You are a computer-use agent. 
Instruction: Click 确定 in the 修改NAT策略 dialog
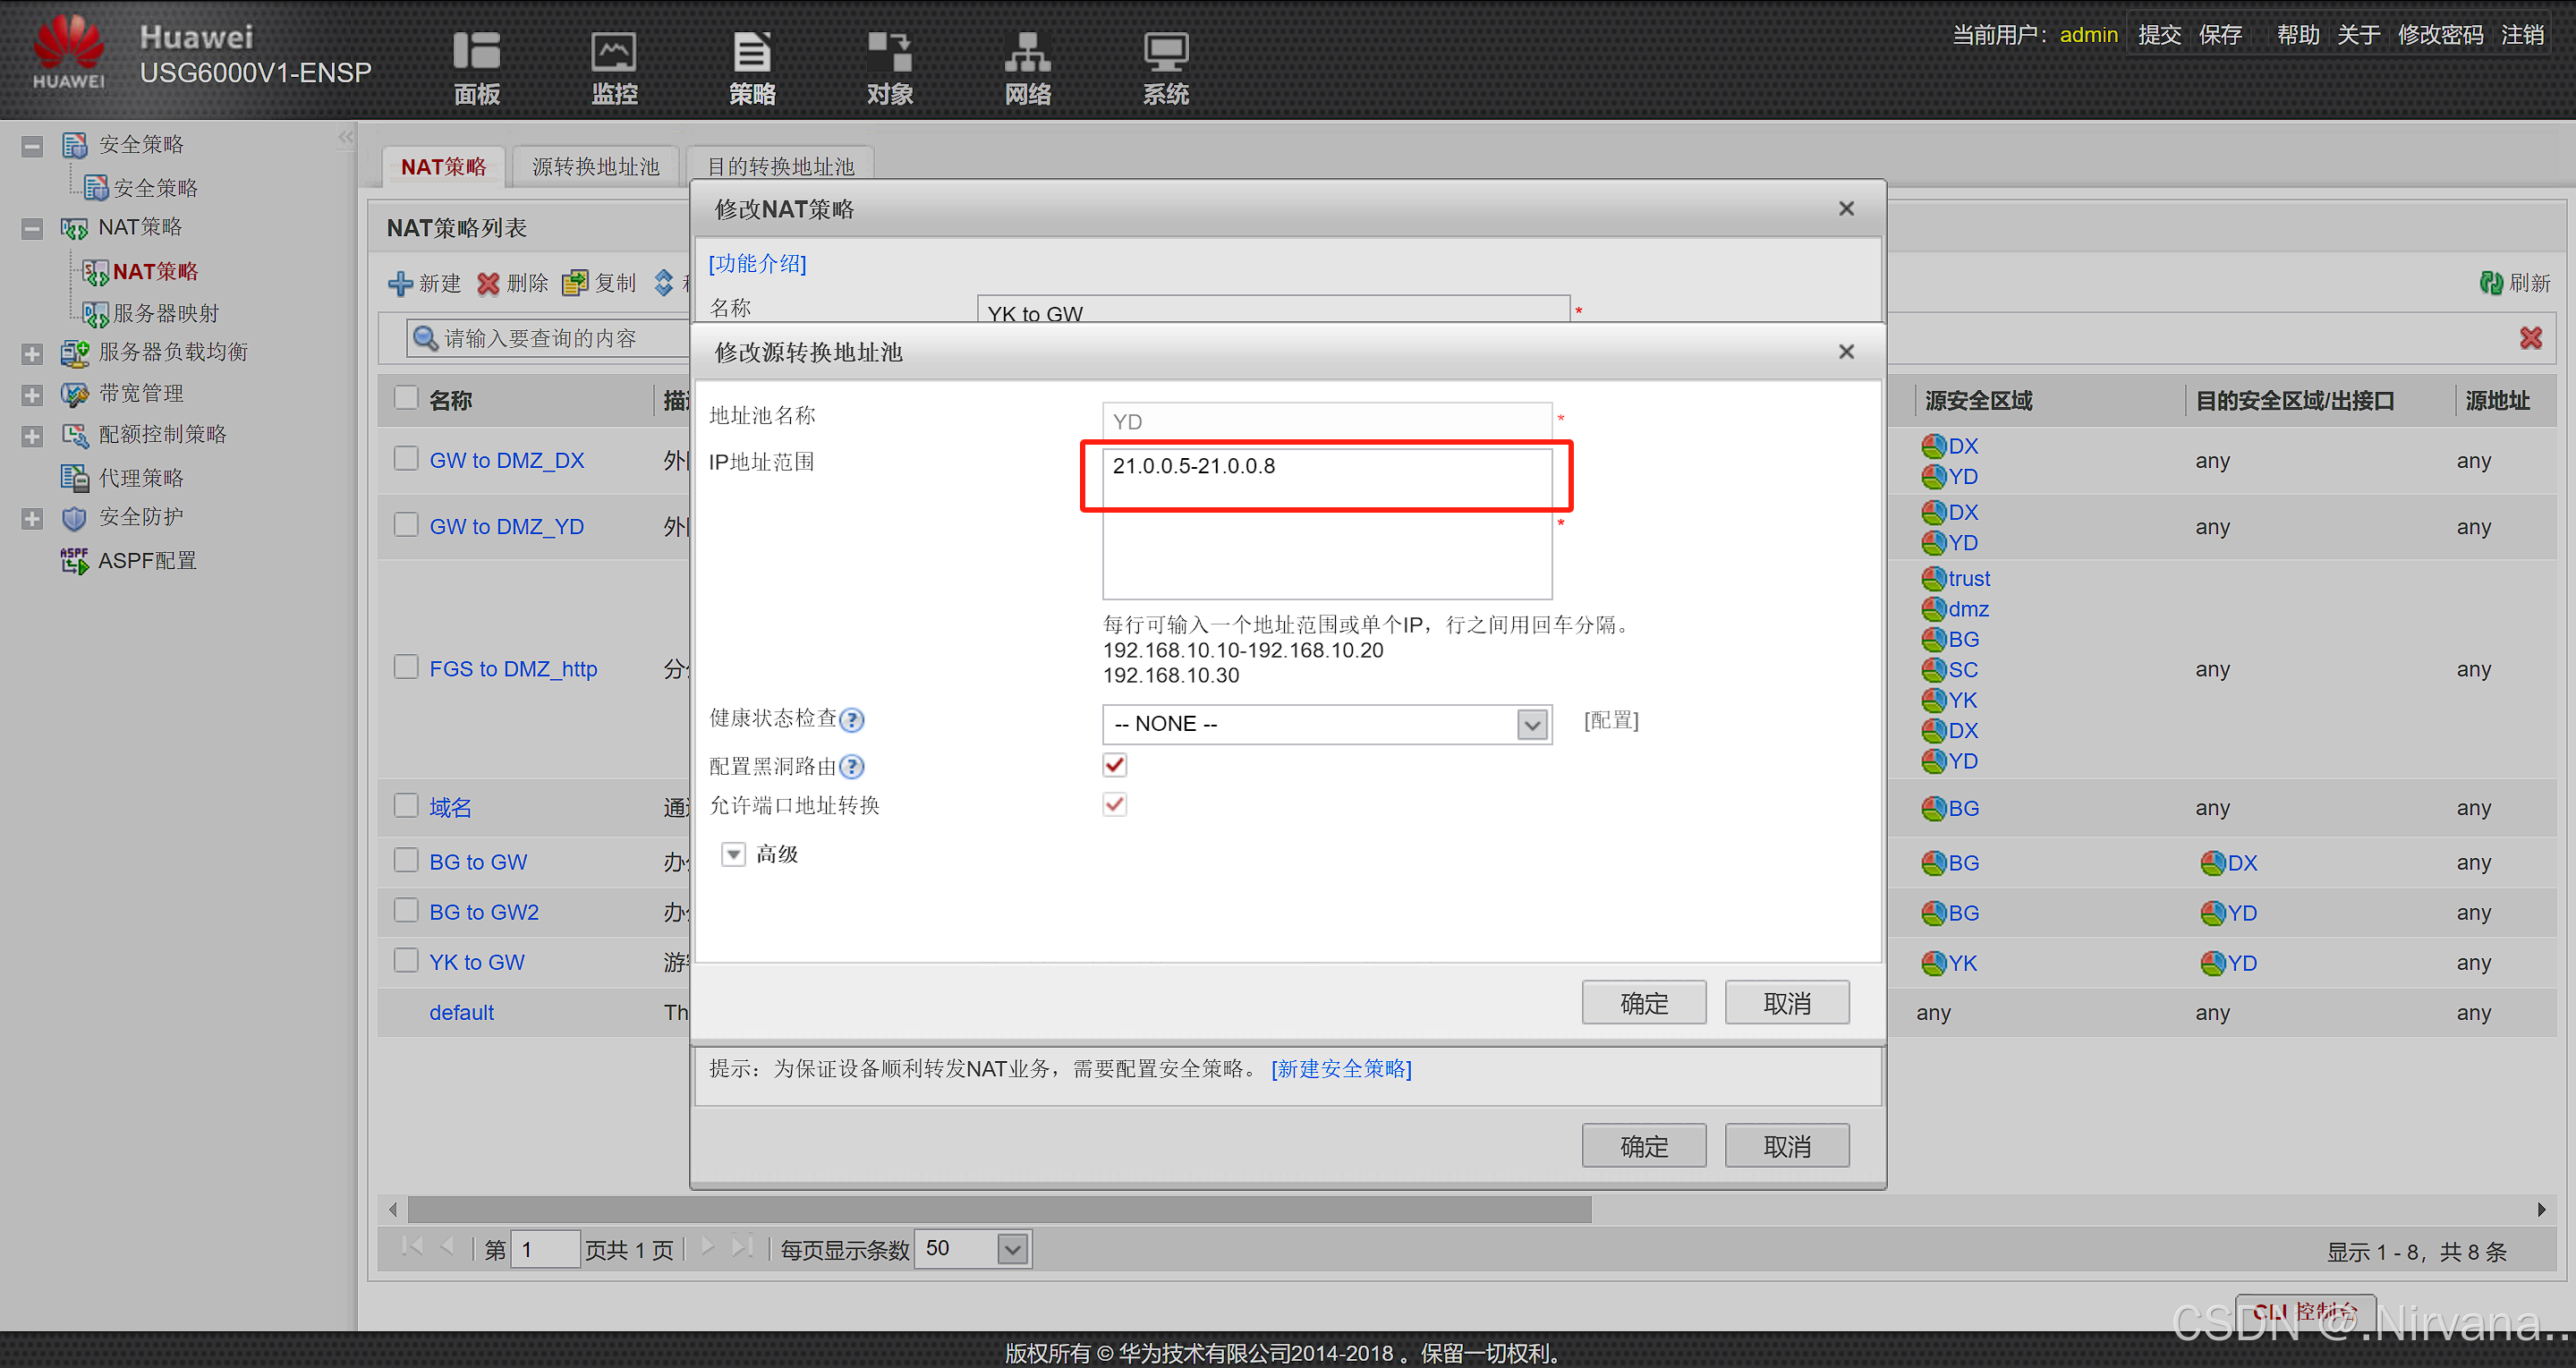click(x=1644, y=1146)
